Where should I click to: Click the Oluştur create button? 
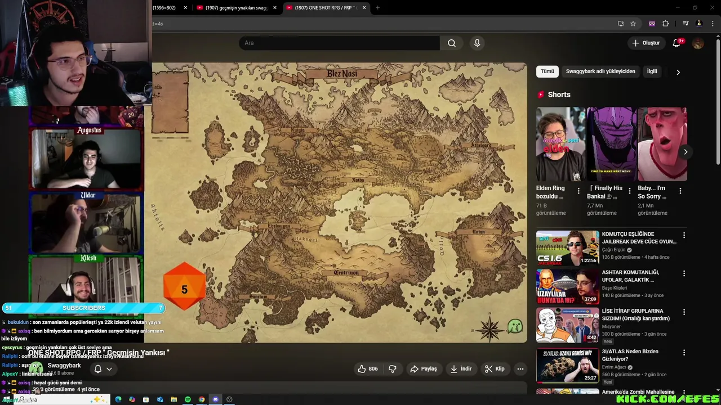click(646, 43)
